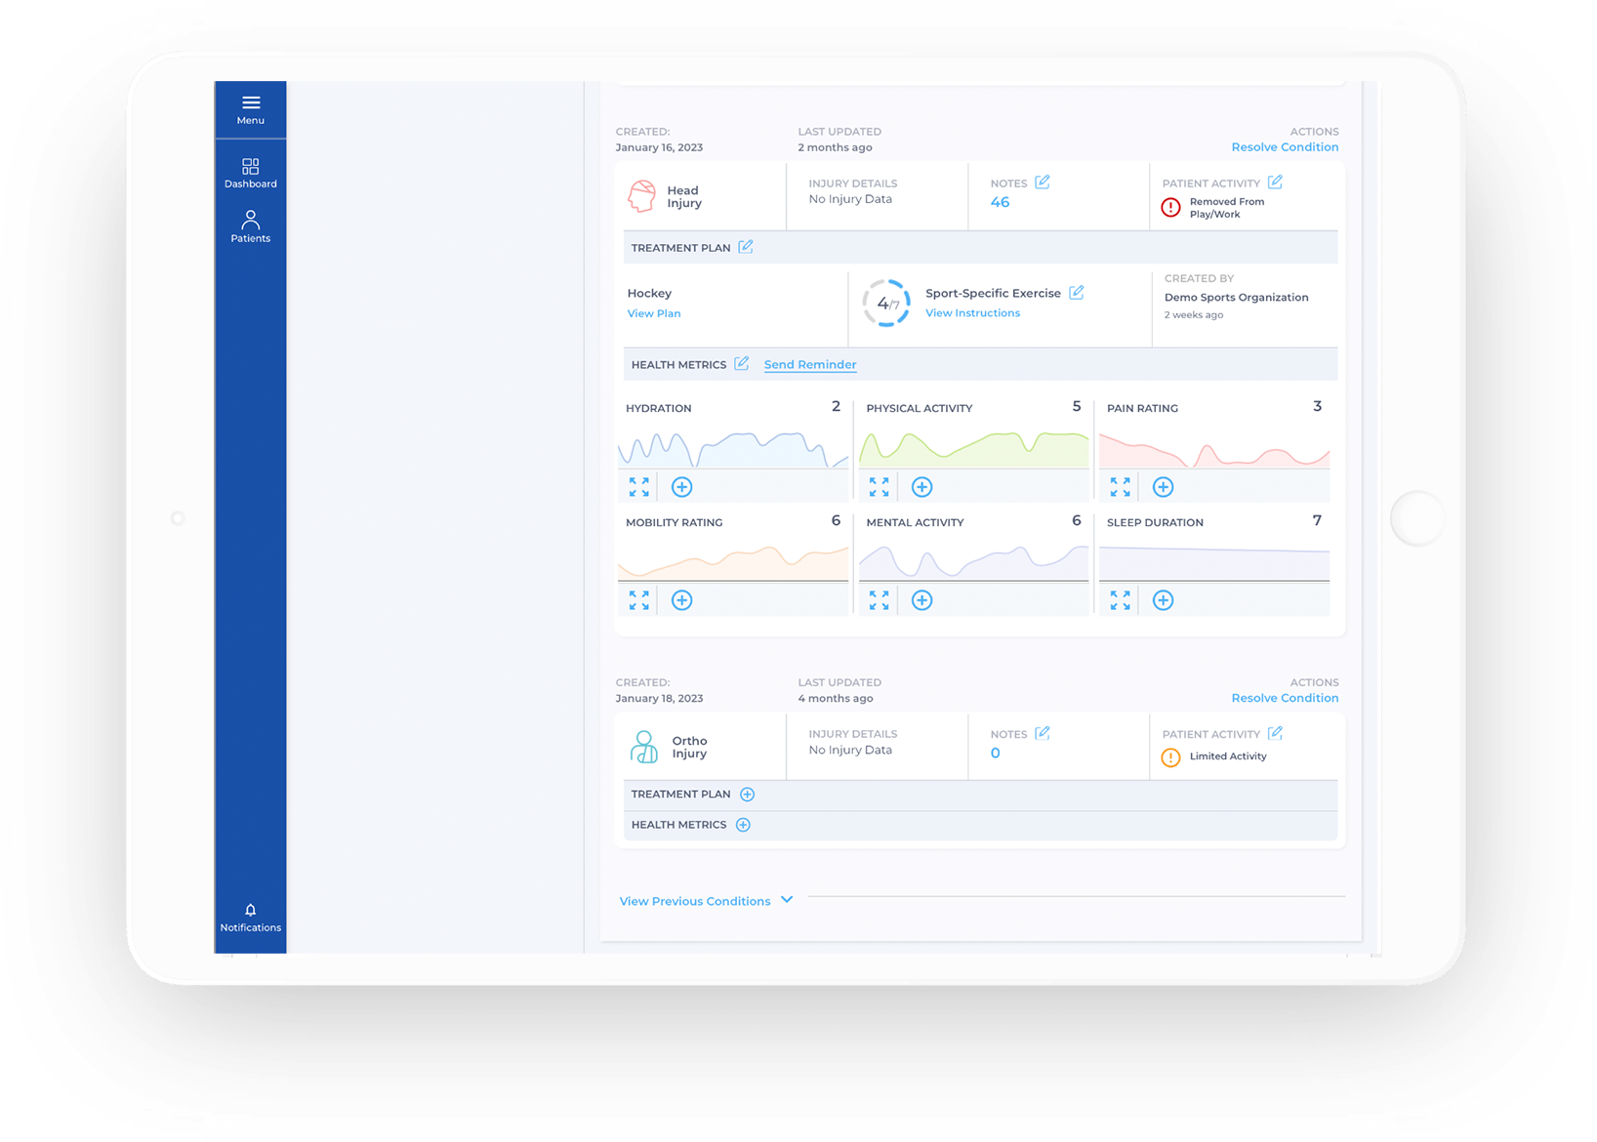Screen dimensions: 1597x1142
Task: Open the 0 notes count on Ortho Injury
Action: [995, 754]
